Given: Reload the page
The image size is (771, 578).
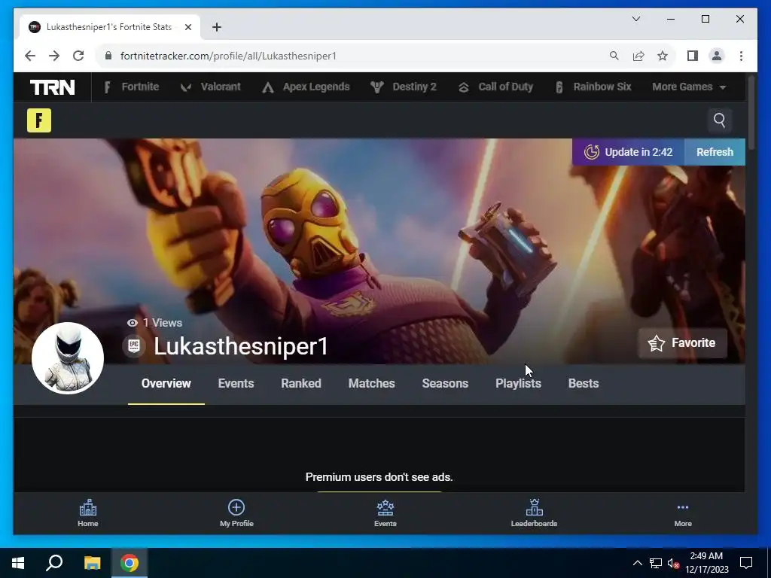Looking at the screenshot, I should click(x=78, y=56).
